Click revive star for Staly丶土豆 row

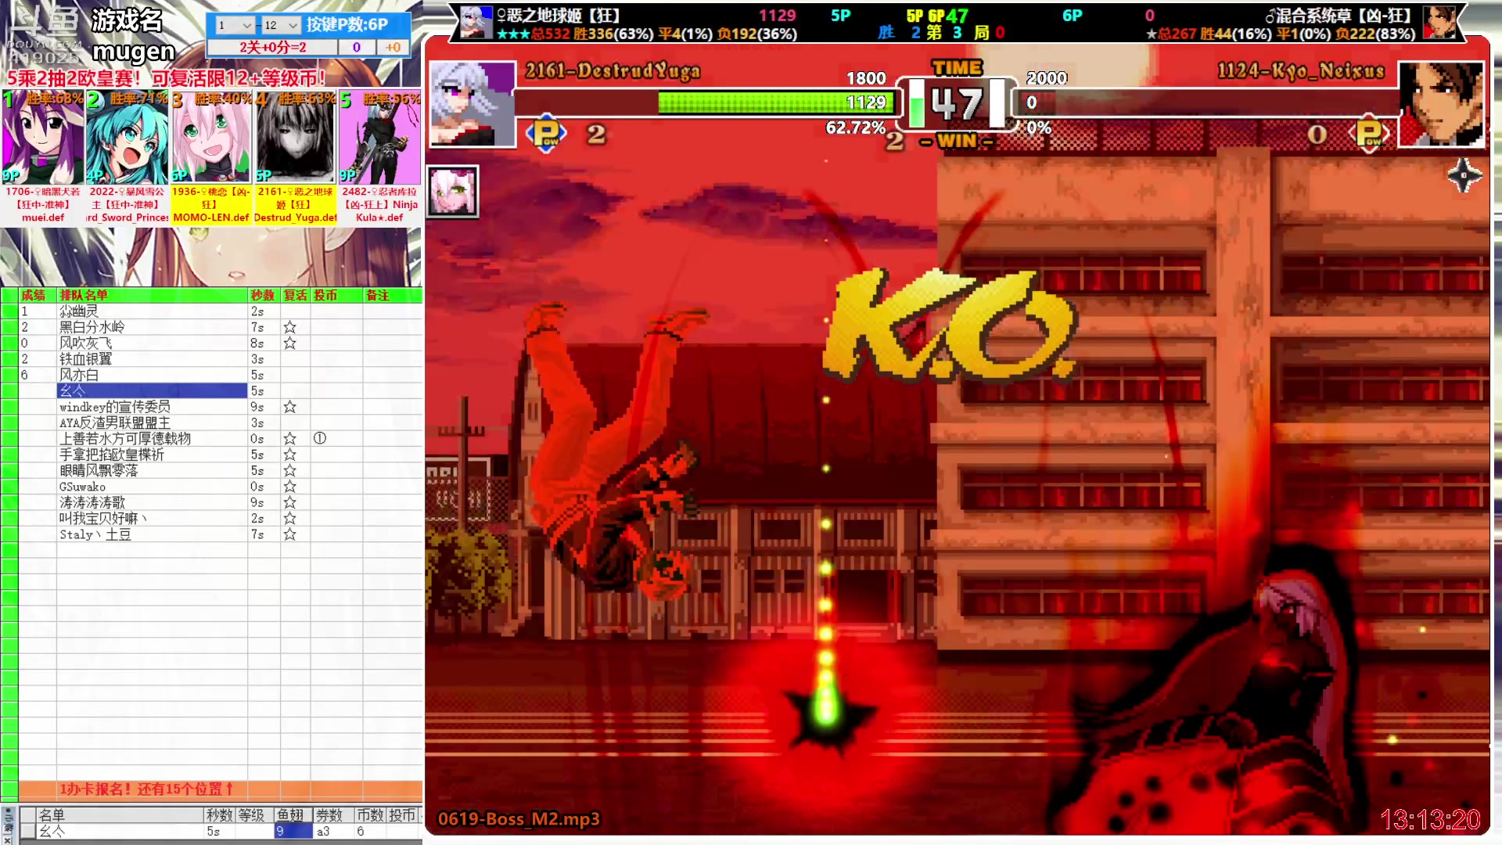pyautogui.click(x=289, y=534)
